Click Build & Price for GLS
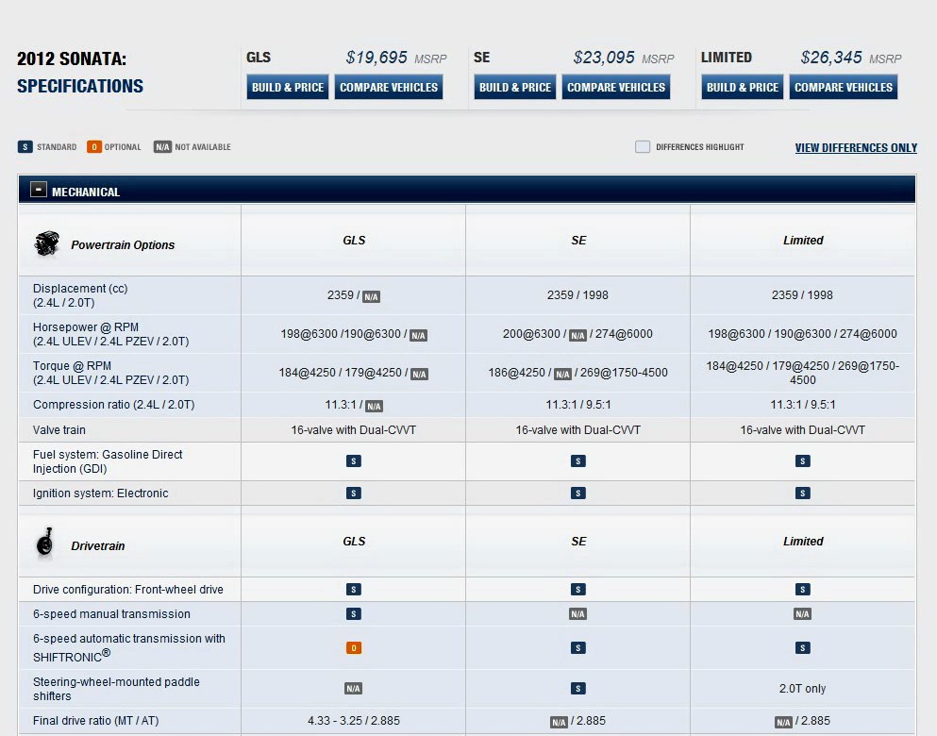The height and width of the screenshot is (736, 937). (288, 87)
